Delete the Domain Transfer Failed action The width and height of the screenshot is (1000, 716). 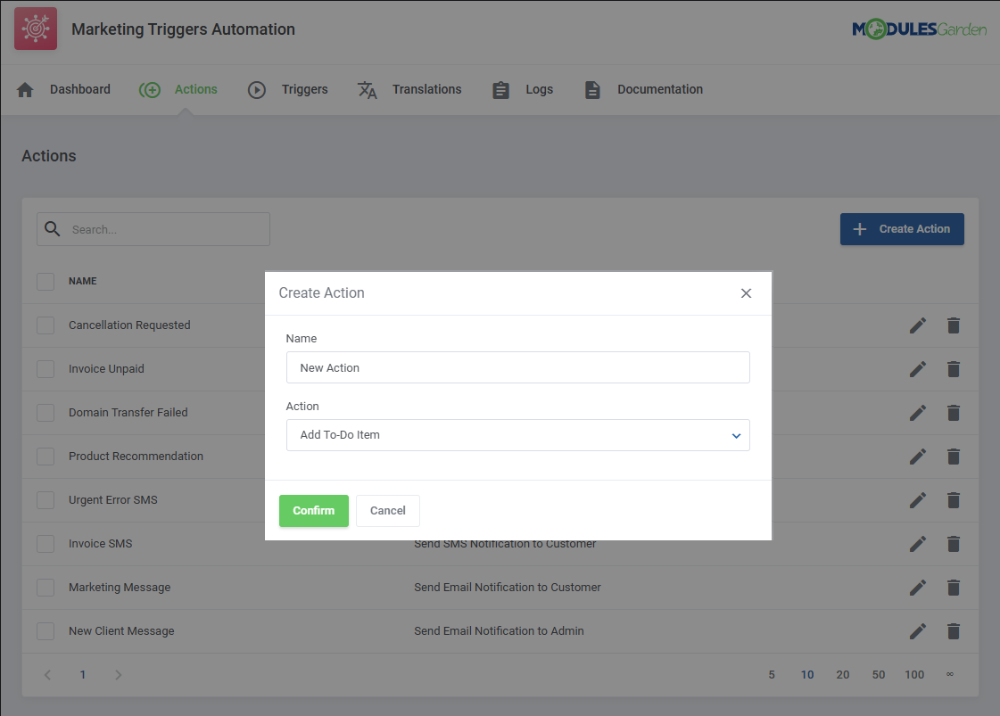pos(954,413)
